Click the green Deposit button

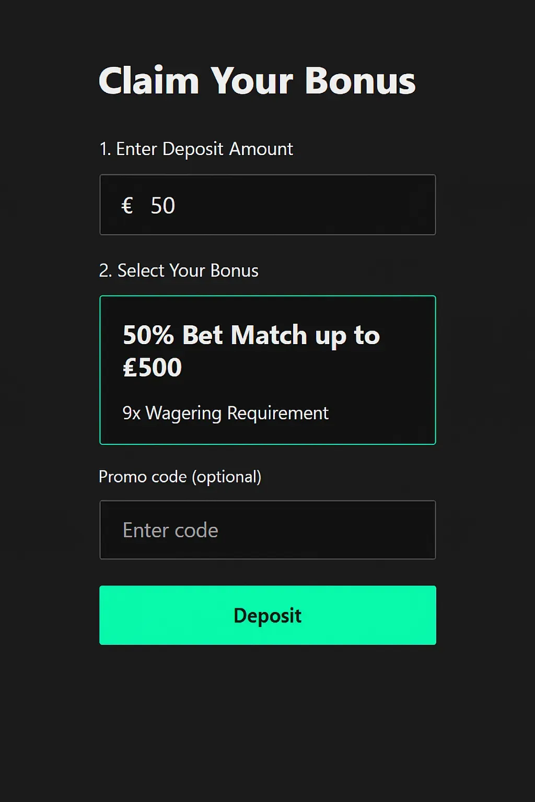pos(267,615)
